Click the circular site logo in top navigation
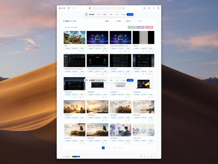 tap(86, 15)
